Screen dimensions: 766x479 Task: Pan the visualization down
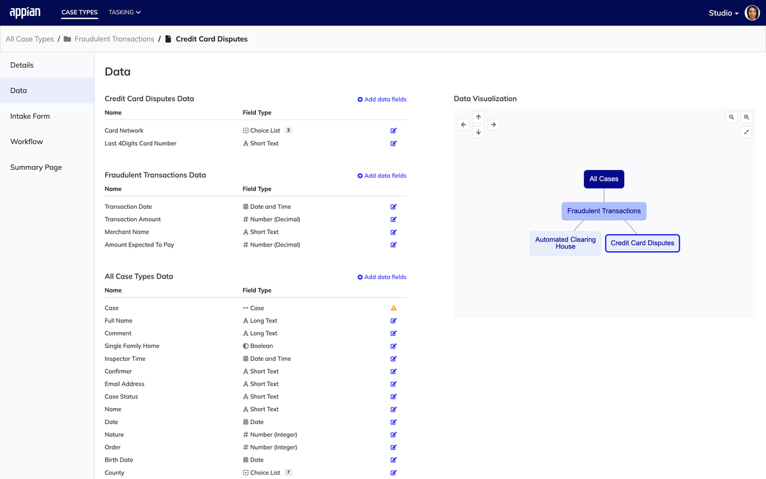(478, 132)
